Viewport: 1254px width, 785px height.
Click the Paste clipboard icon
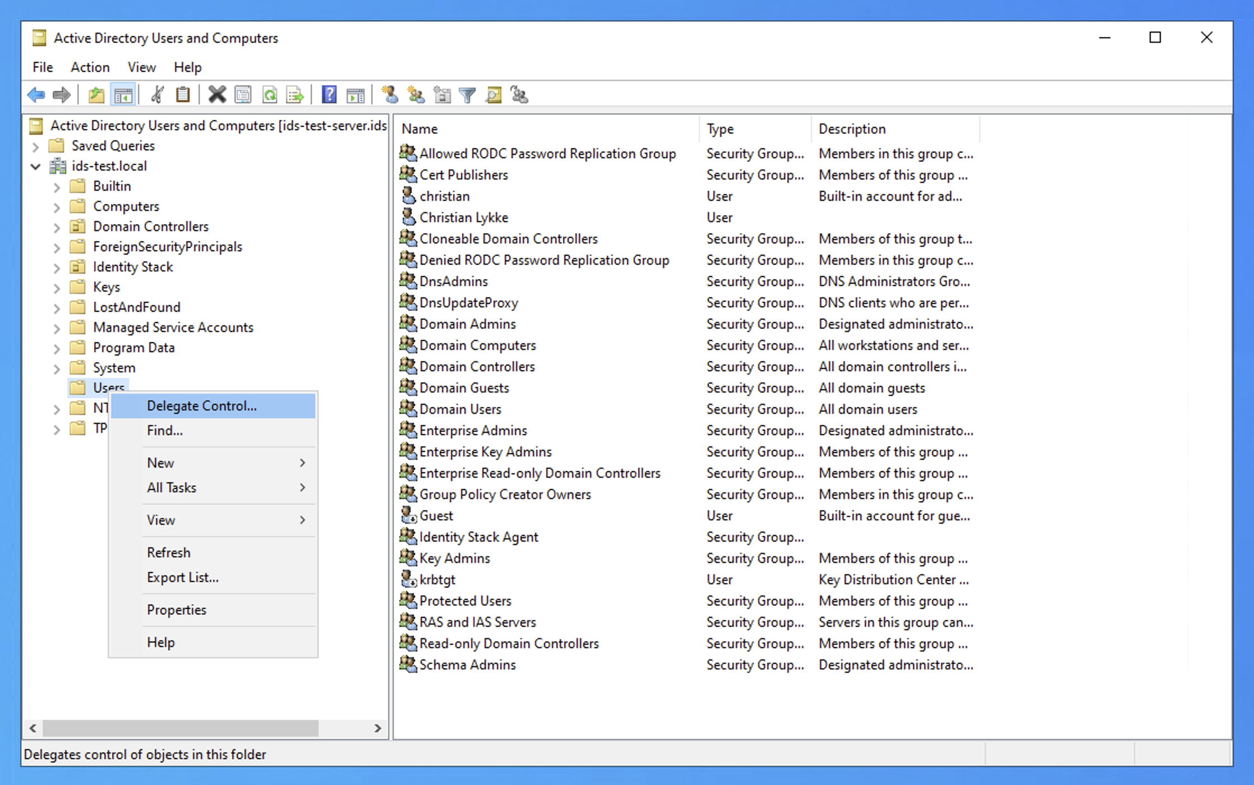[183, 95]
